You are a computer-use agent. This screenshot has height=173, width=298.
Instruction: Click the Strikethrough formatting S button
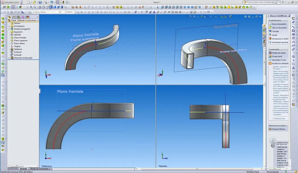tap(93, 12)
